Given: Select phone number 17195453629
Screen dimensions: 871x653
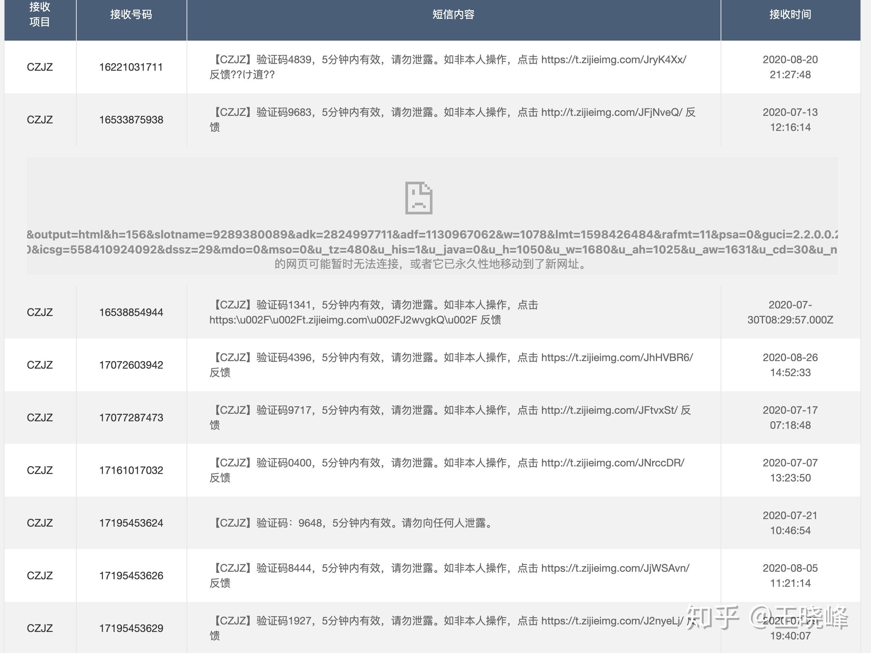Looking at the screenshot, I should pyautogui.click(x=131, y=628).
